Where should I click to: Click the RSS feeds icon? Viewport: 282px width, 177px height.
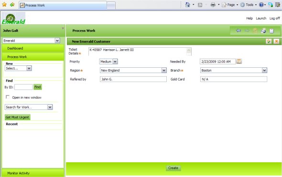200,5
